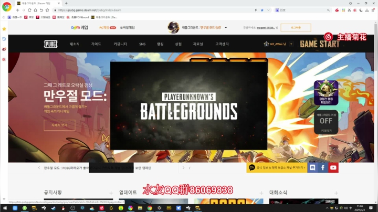378x212 pixels.
Task: Open the taskbar notification center icon
Action: 371,208
